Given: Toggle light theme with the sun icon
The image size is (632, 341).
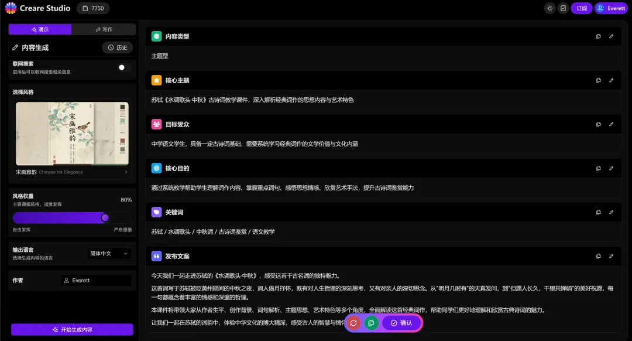Looking at the screenshot, I should 549,8.
